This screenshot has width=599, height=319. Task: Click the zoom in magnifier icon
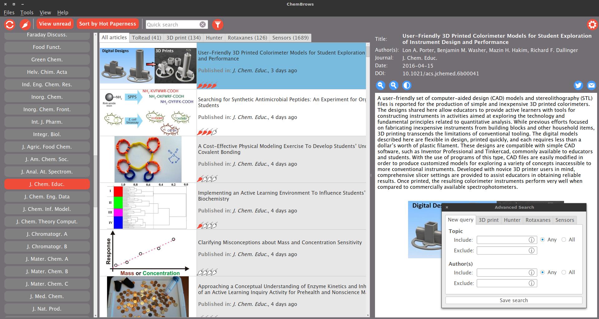coord(394,85)
